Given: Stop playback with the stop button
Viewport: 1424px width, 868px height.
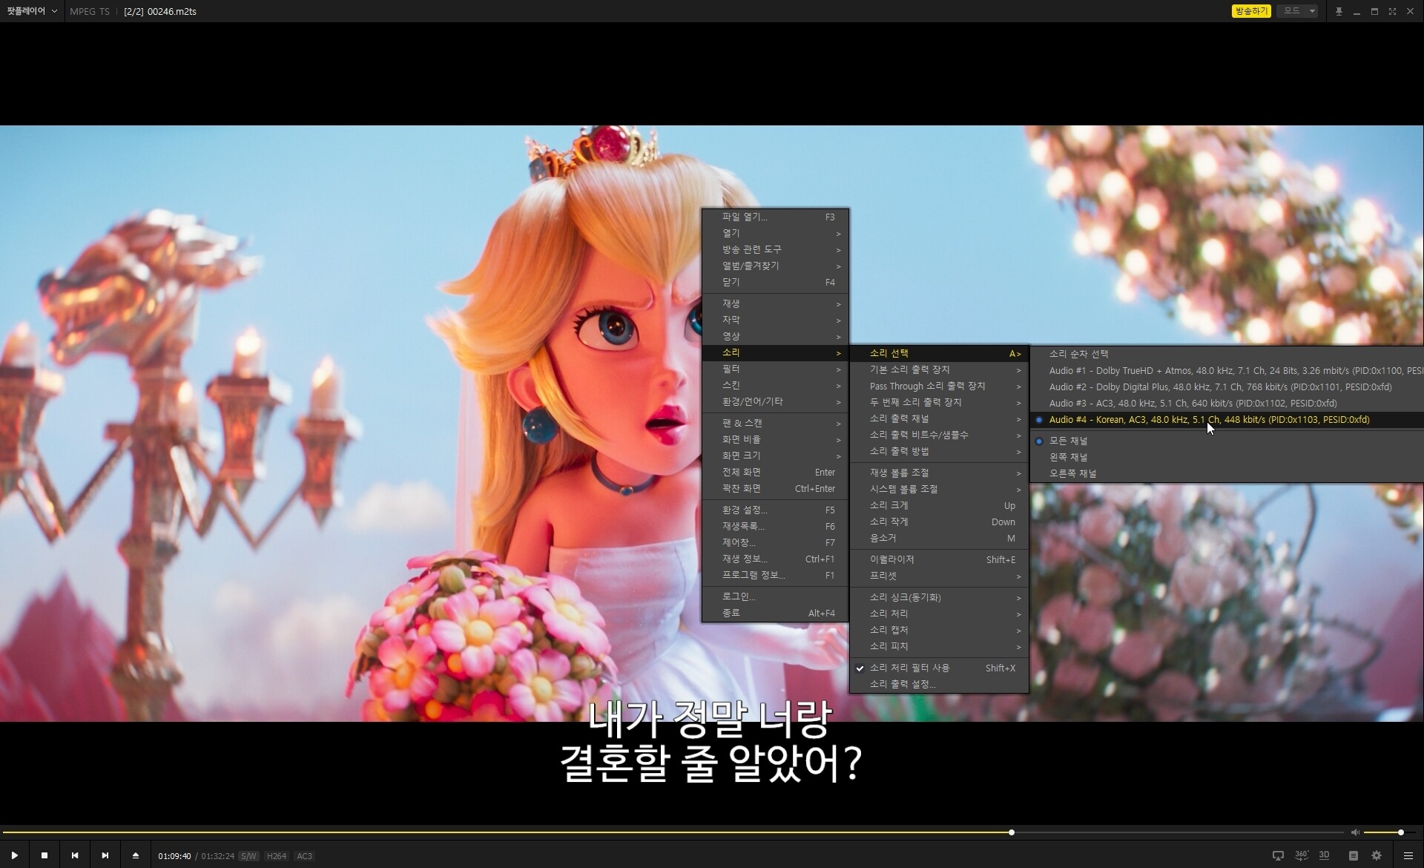Looking at the screenshot, I should click(x=44, y=855).
